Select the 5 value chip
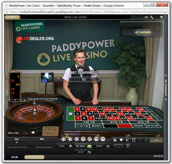 click(77, 139)
